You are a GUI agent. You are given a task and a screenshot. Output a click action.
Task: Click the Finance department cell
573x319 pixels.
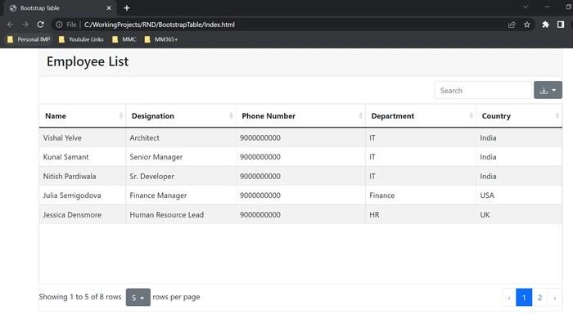click(421, 195)
